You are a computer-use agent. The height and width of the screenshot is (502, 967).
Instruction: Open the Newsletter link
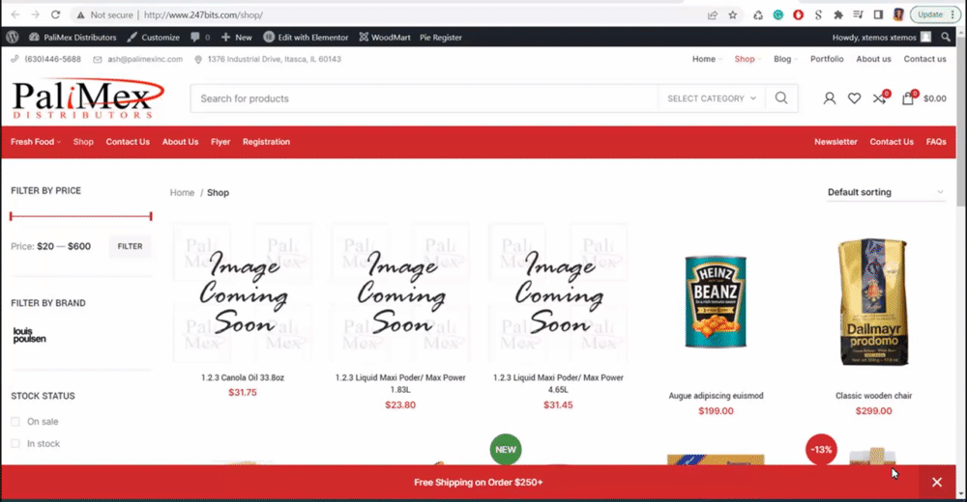point(835,142)
